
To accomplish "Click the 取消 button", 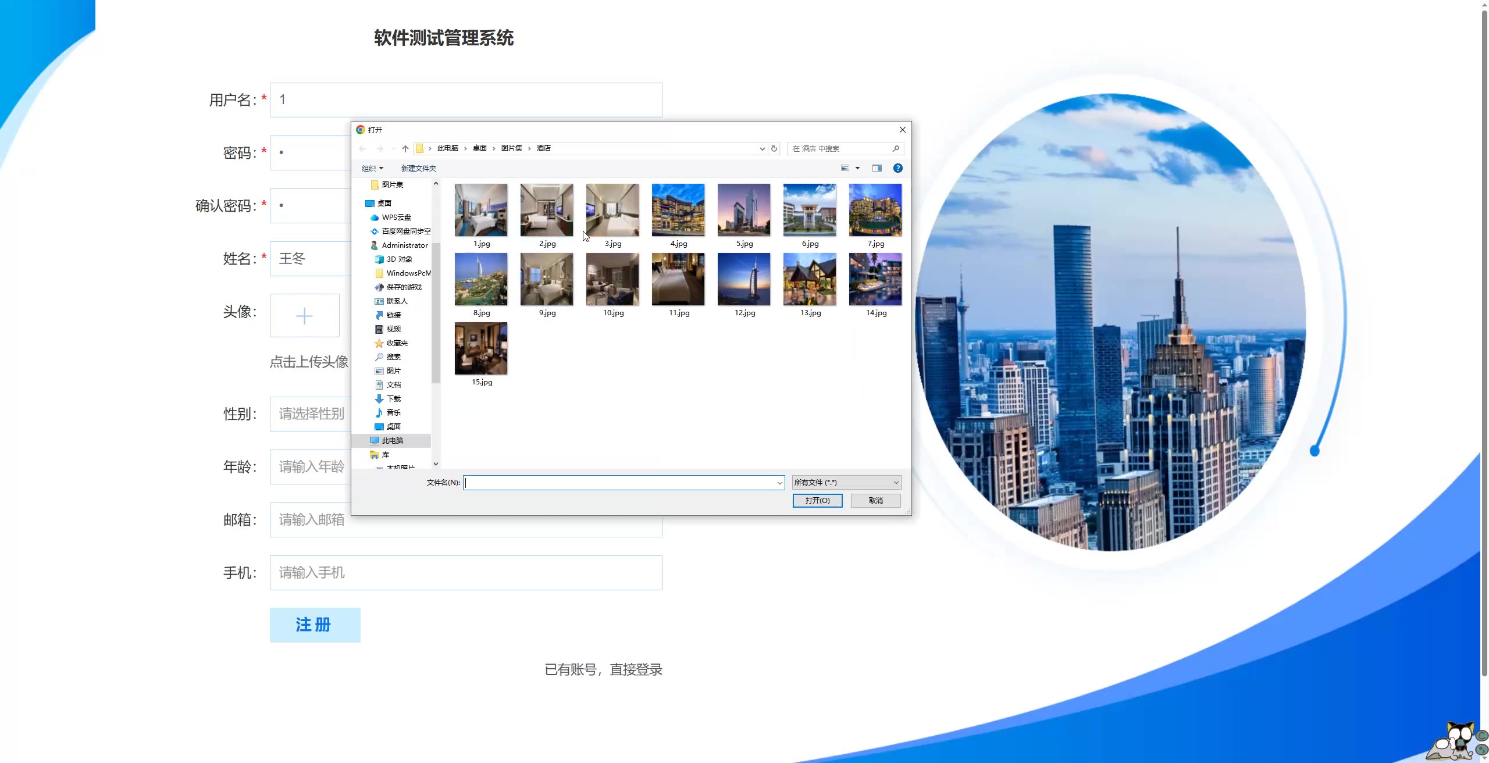I will tap(875, 501).
